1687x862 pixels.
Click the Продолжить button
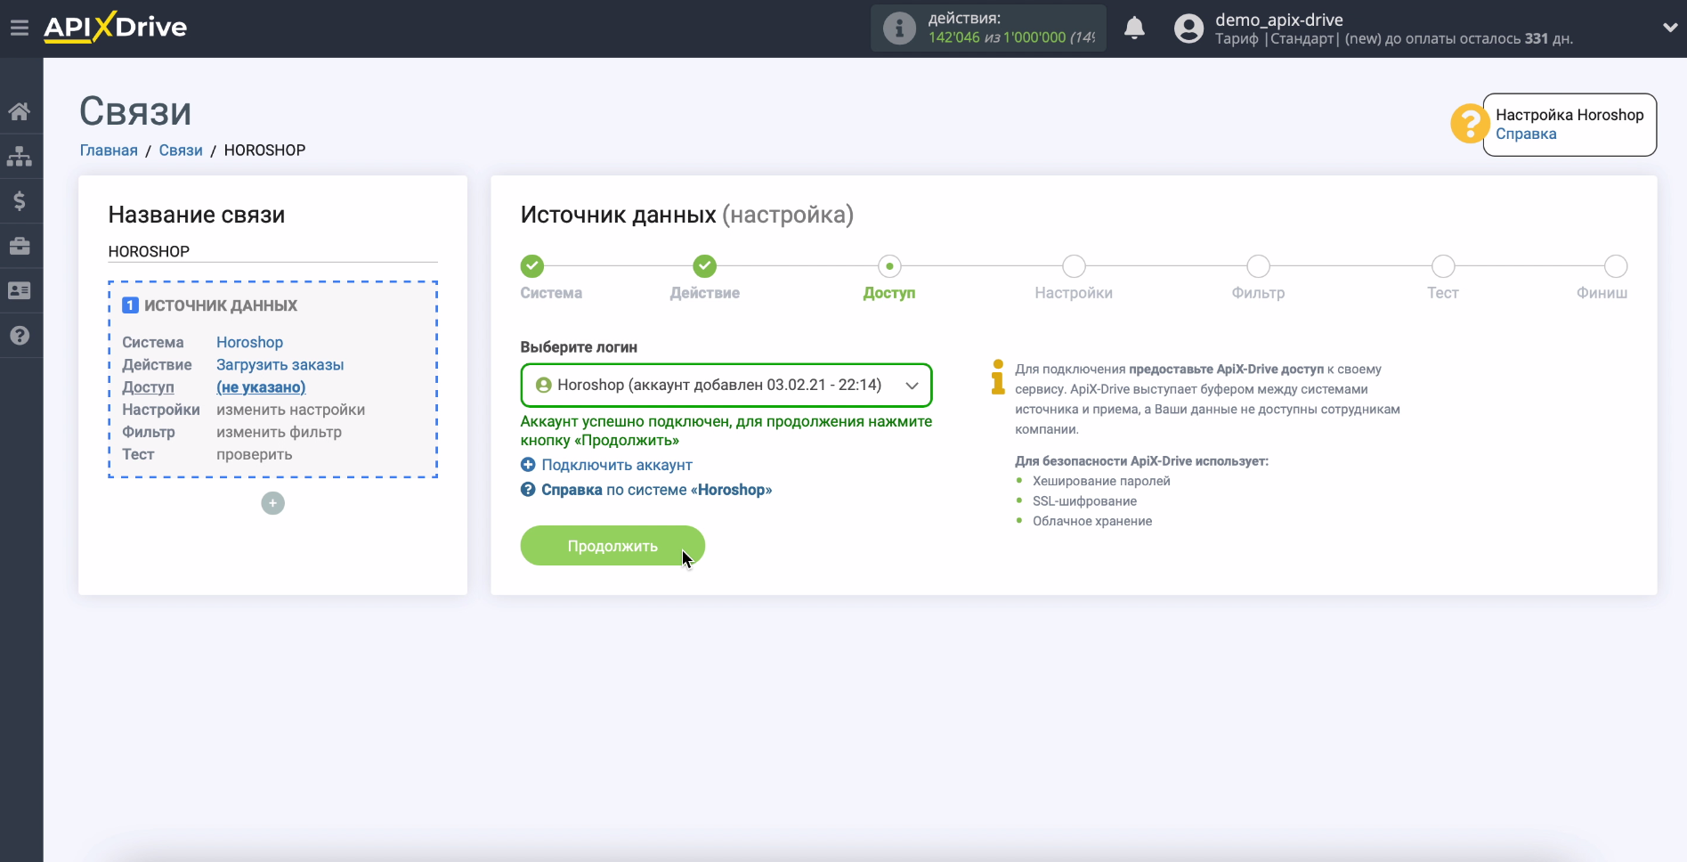pos(612,546)
